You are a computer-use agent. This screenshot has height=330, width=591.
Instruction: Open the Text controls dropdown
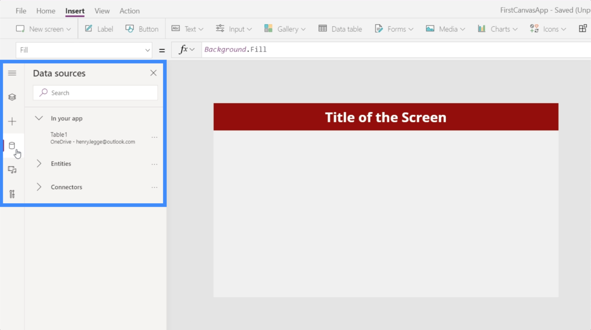(x=188, y=29)
